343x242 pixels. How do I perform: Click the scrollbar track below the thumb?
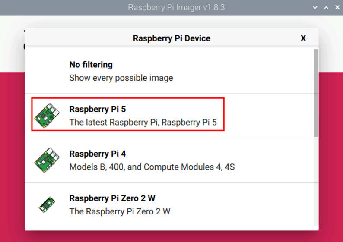[316, 182]
